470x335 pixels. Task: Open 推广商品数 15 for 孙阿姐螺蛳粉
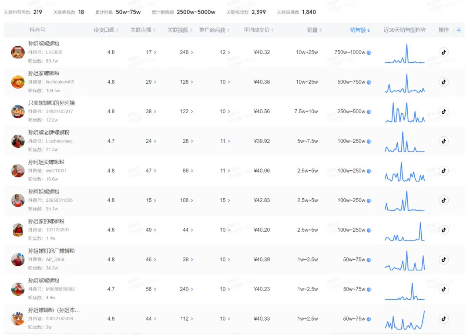pos(225,200)
